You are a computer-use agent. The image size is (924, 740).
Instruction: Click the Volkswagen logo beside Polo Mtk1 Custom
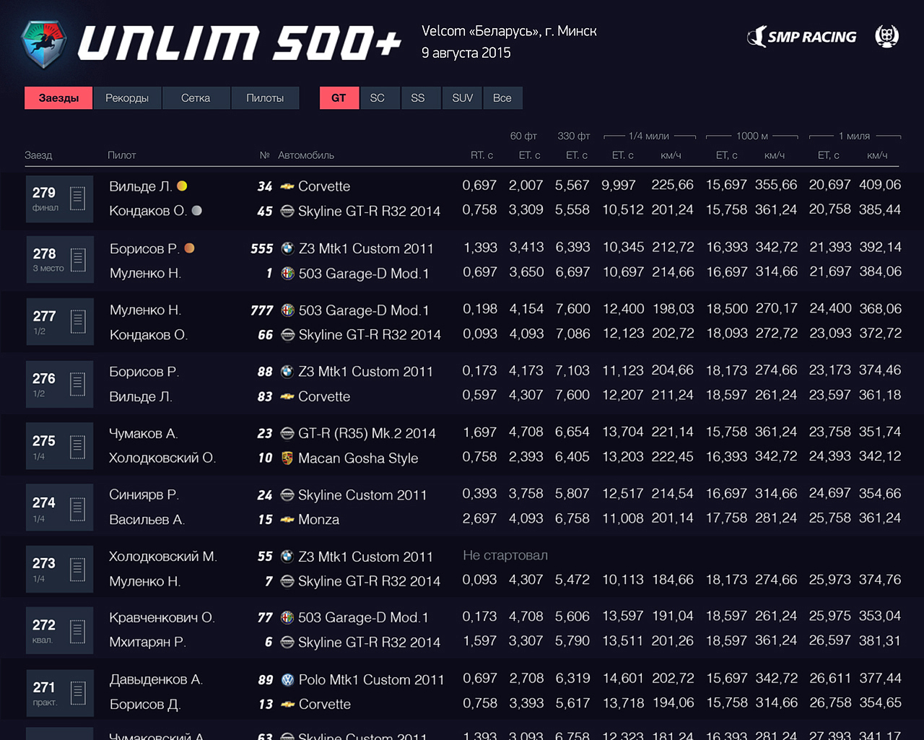pos(287,679)
